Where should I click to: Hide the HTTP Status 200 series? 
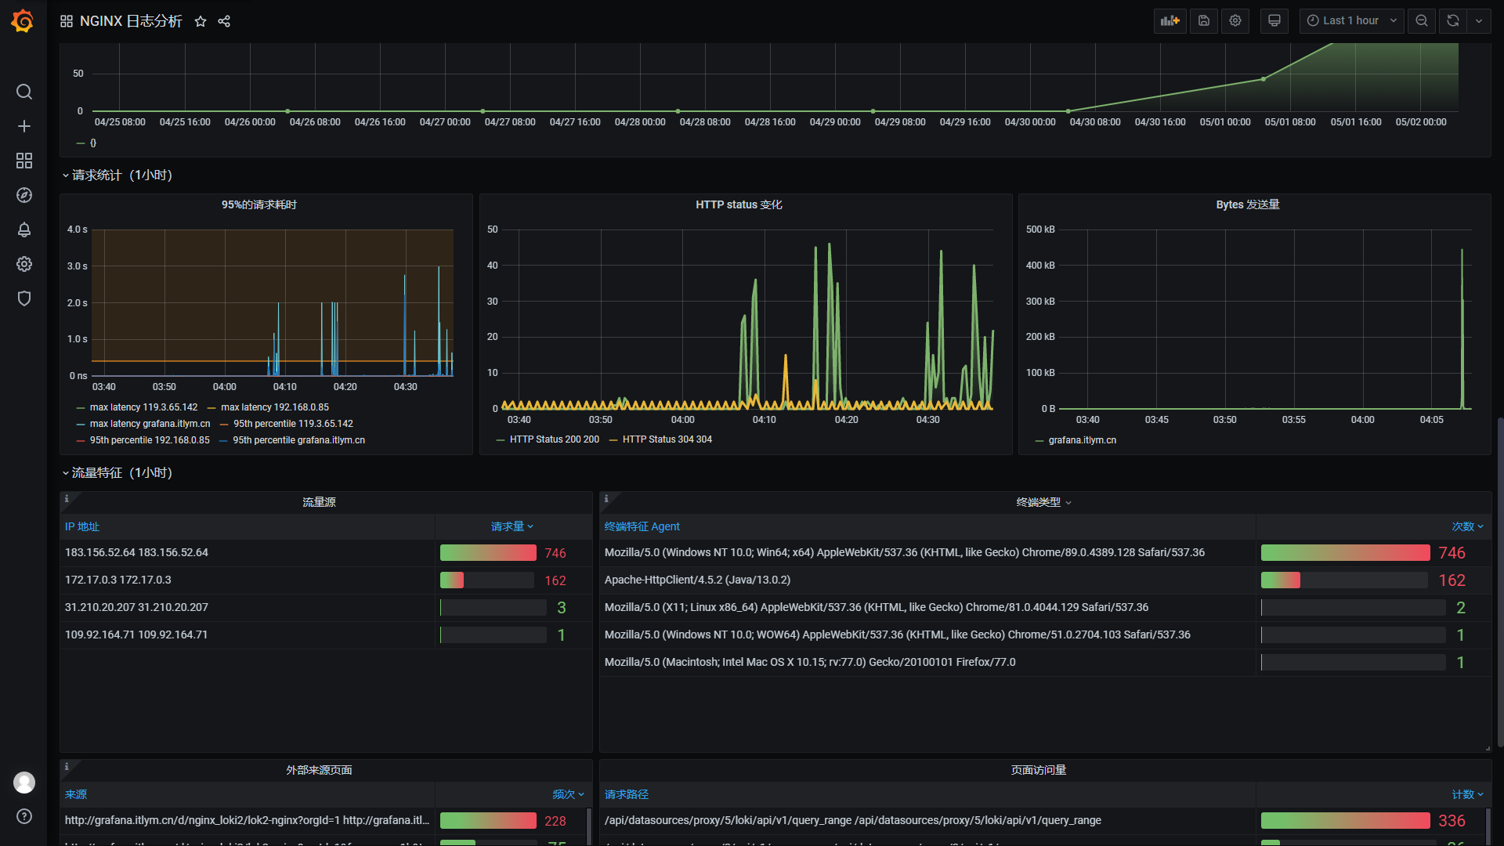coord(555,439)
